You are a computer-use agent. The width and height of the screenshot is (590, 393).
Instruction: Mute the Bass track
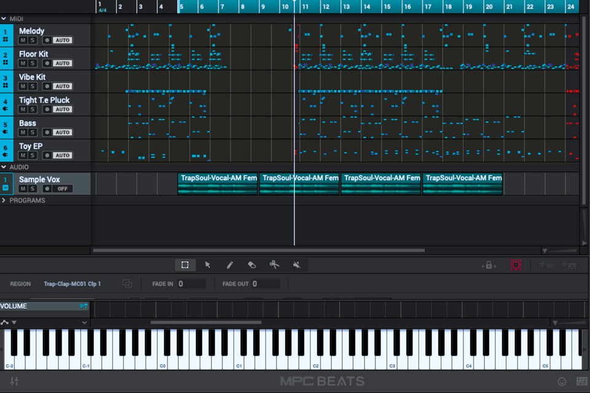[x=23, y=132]
